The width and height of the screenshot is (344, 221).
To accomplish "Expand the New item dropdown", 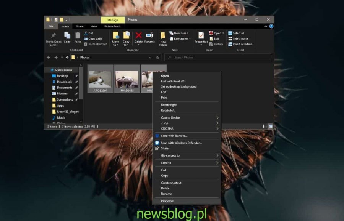I will (181, 33).
